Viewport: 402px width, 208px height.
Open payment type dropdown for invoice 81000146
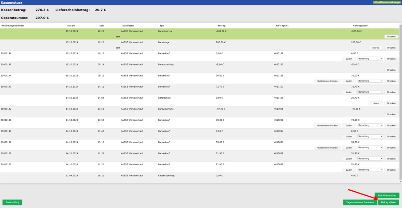tap(370, 59)
